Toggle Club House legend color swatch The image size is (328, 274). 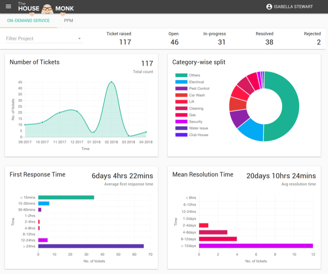pyautogui.click(x=181, y=135)
